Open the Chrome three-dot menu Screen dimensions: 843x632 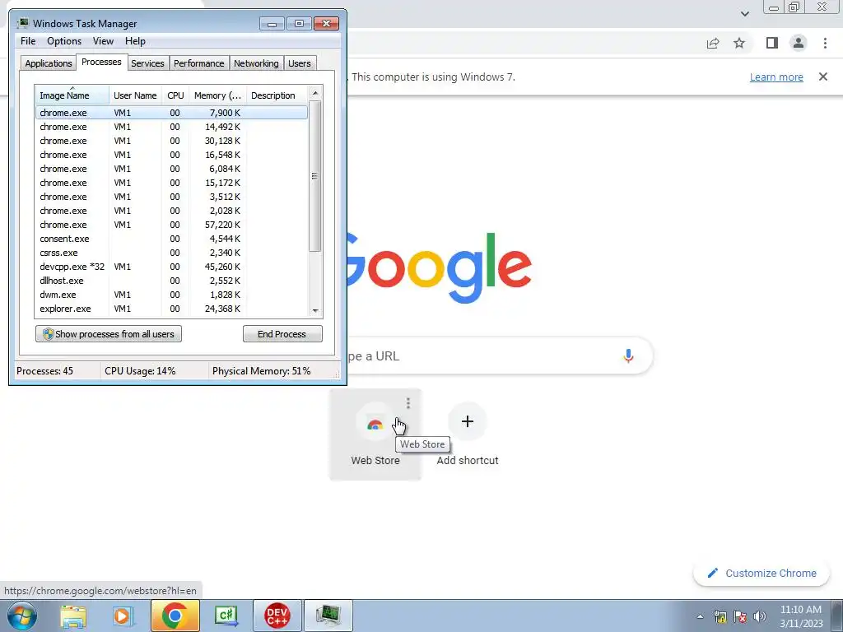point(825,43)
